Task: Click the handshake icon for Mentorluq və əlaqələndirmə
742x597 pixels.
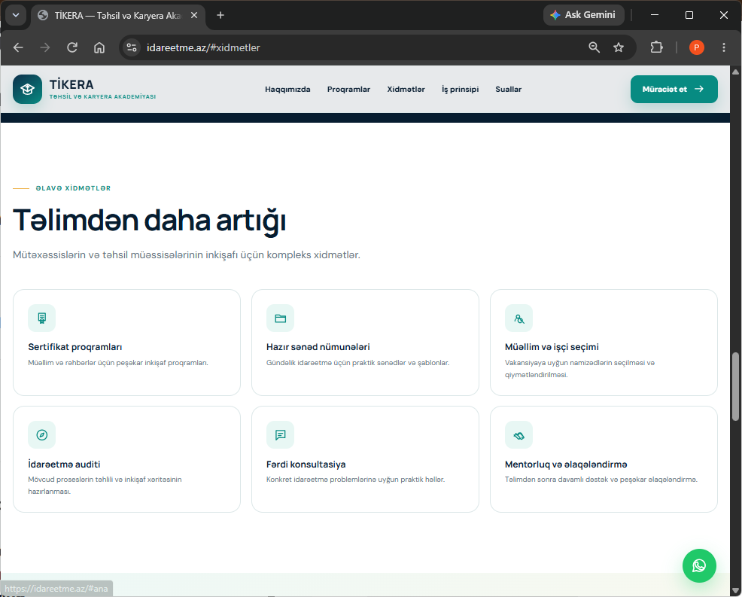Action: [x=518, y=434]
